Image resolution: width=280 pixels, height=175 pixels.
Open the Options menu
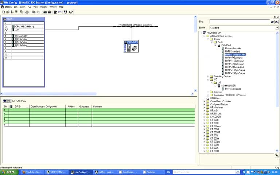click(x=44, y=7)
